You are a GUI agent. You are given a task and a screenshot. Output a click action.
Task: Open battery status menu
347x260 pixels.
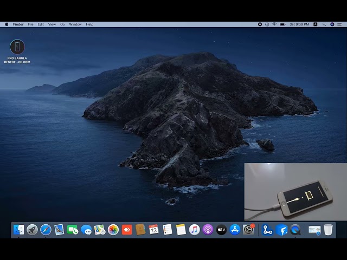[x=282, y=24]
